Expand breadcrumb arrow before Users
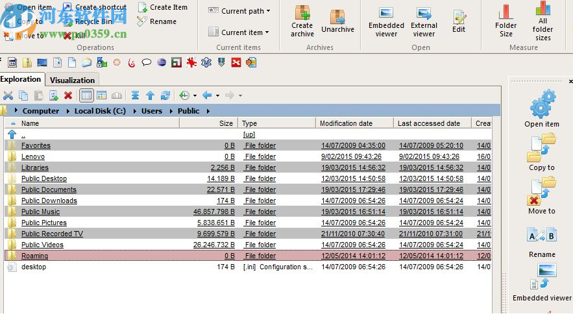The width and height of the screenshot is (573, 316). 134,111
